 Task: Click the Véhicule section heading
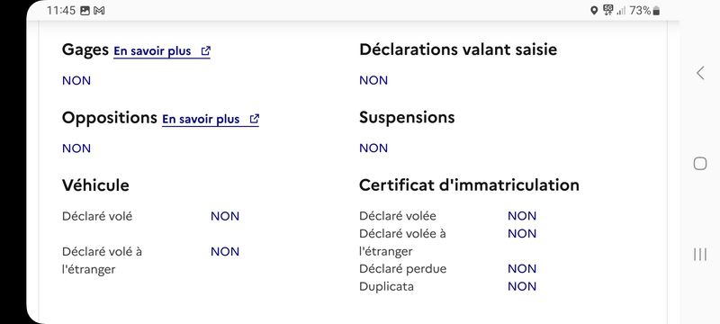[95, 185]
